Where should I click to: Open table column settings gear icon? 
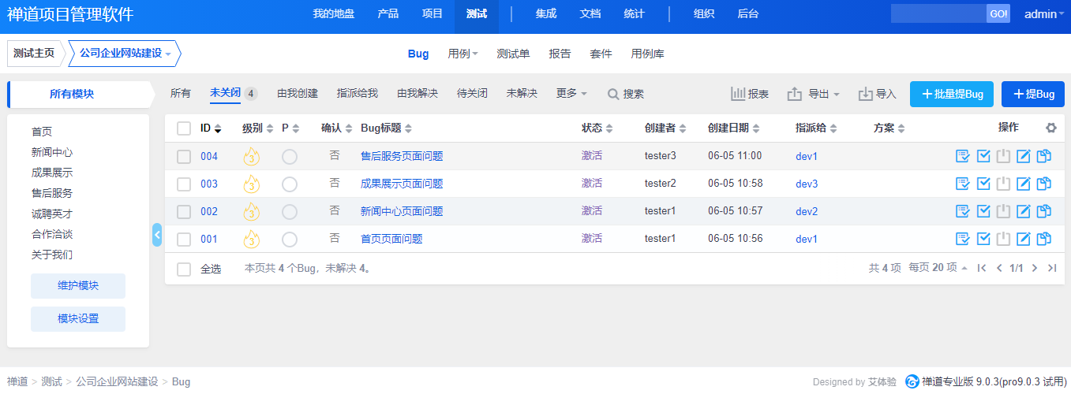coord(1050,128)
